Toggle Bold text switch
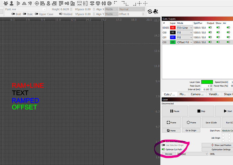233x165 pixels. point(13,14)
